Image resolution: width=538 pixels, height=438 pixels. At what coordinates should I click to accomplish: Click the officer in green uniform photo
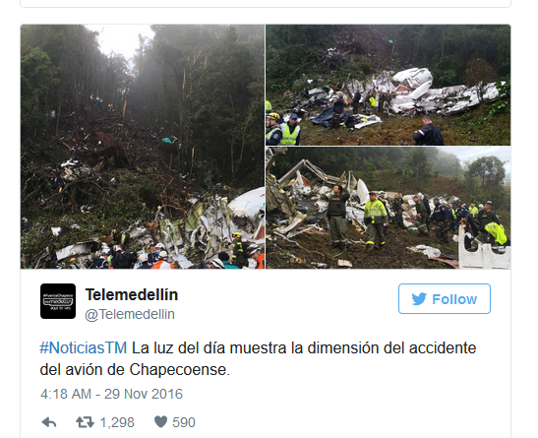[x=337, y=217]
